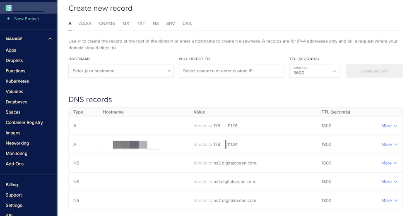
Task: Click the plus icon beside New Project
Action: pyautogui.click(x=8, y=19)
